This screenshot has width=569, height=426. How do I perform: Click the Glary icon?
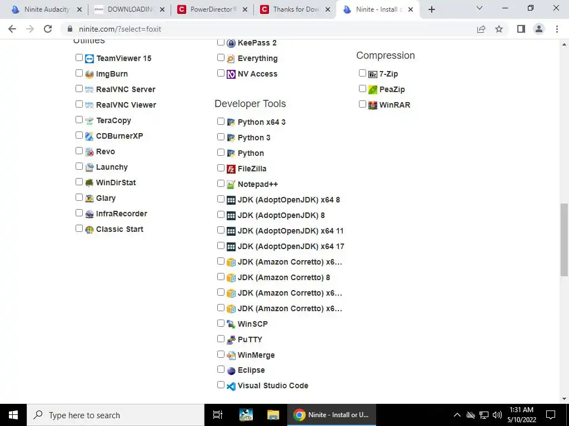click(x=89, y=199)
